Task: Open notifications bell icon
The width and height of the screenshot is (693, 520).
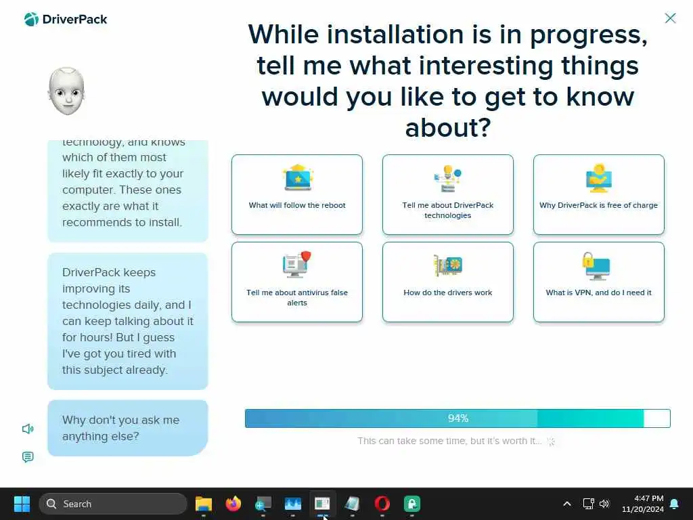Action: [675, 504]
